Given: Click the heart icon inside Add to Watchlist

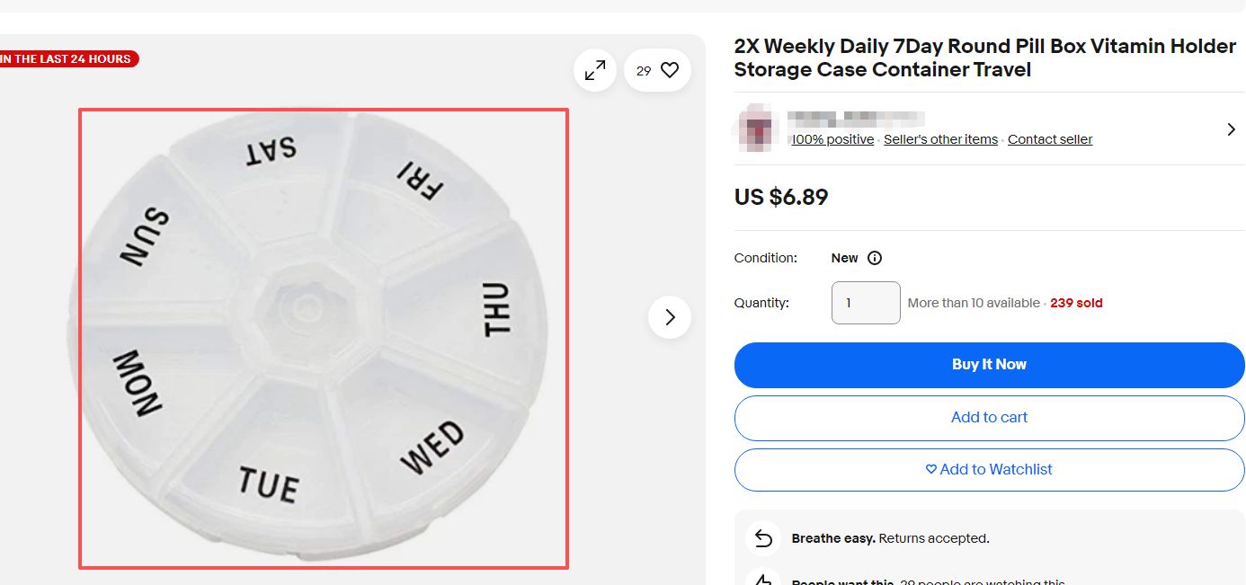Looking at the screenshot, I should pos(930,469).
